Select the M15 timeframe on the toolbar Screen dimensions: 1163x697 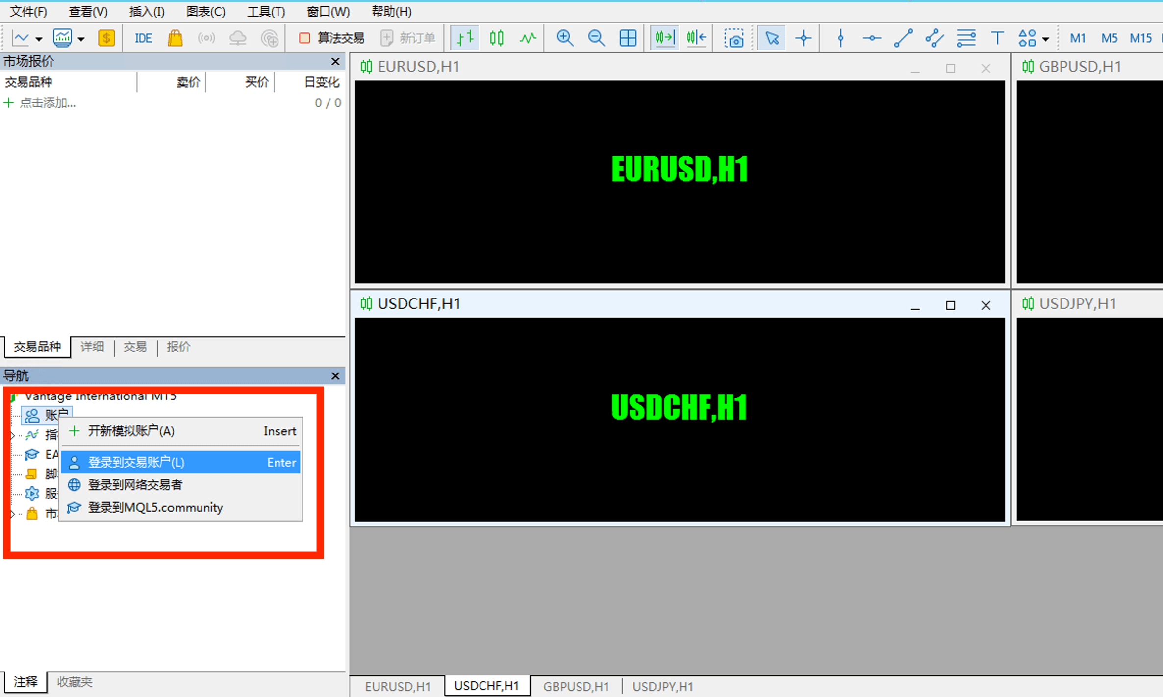tap(1141, 38)
